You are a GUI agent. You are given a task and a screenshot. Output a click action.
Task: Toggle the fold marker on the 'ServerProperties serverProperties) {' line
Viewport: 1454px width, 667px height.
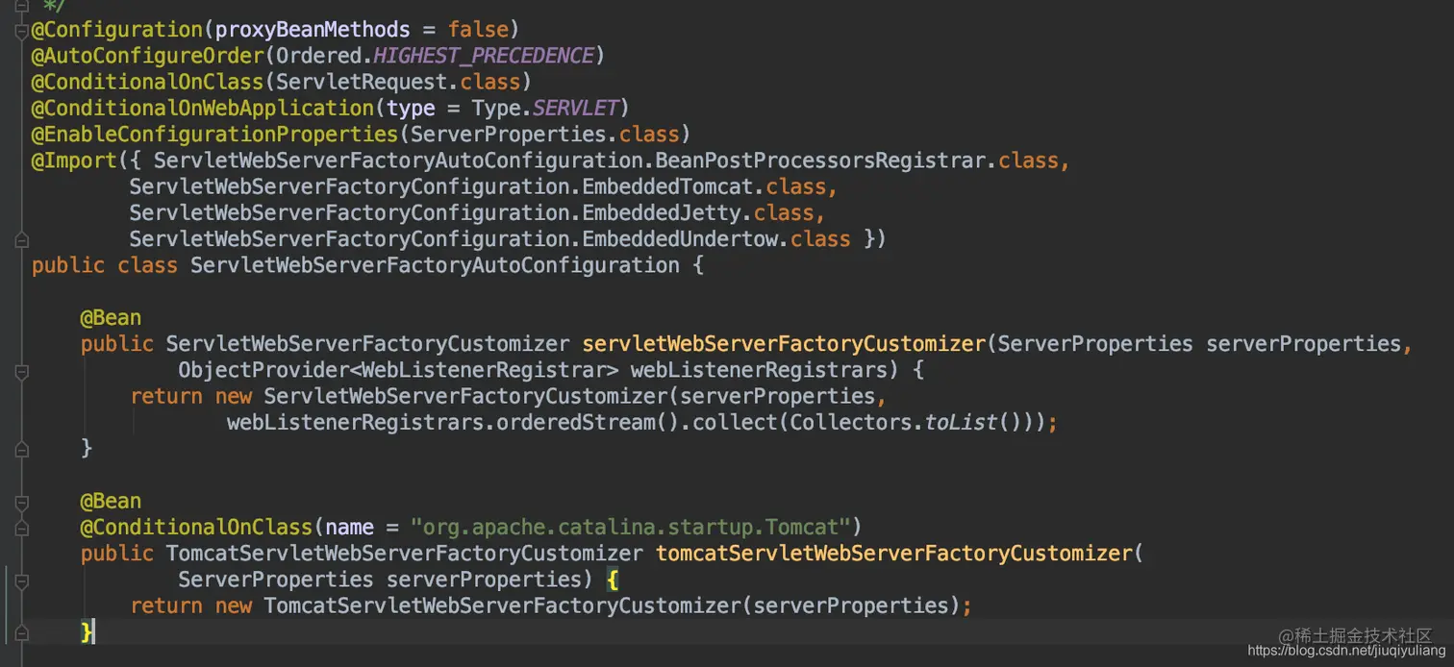21,580
